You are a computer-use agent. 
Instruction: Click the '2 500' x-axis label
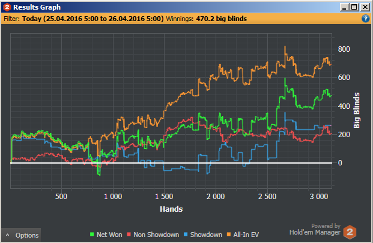[x=267, y=197]
